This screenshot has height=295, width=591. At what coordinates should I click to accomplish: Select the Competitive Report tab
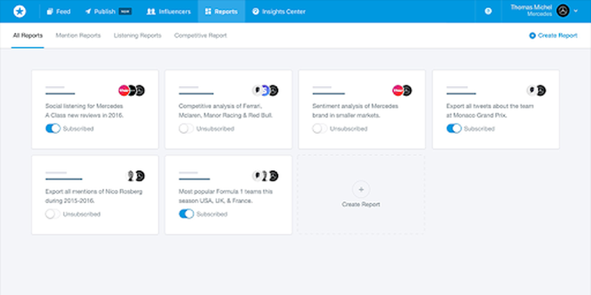click(200, 35)
